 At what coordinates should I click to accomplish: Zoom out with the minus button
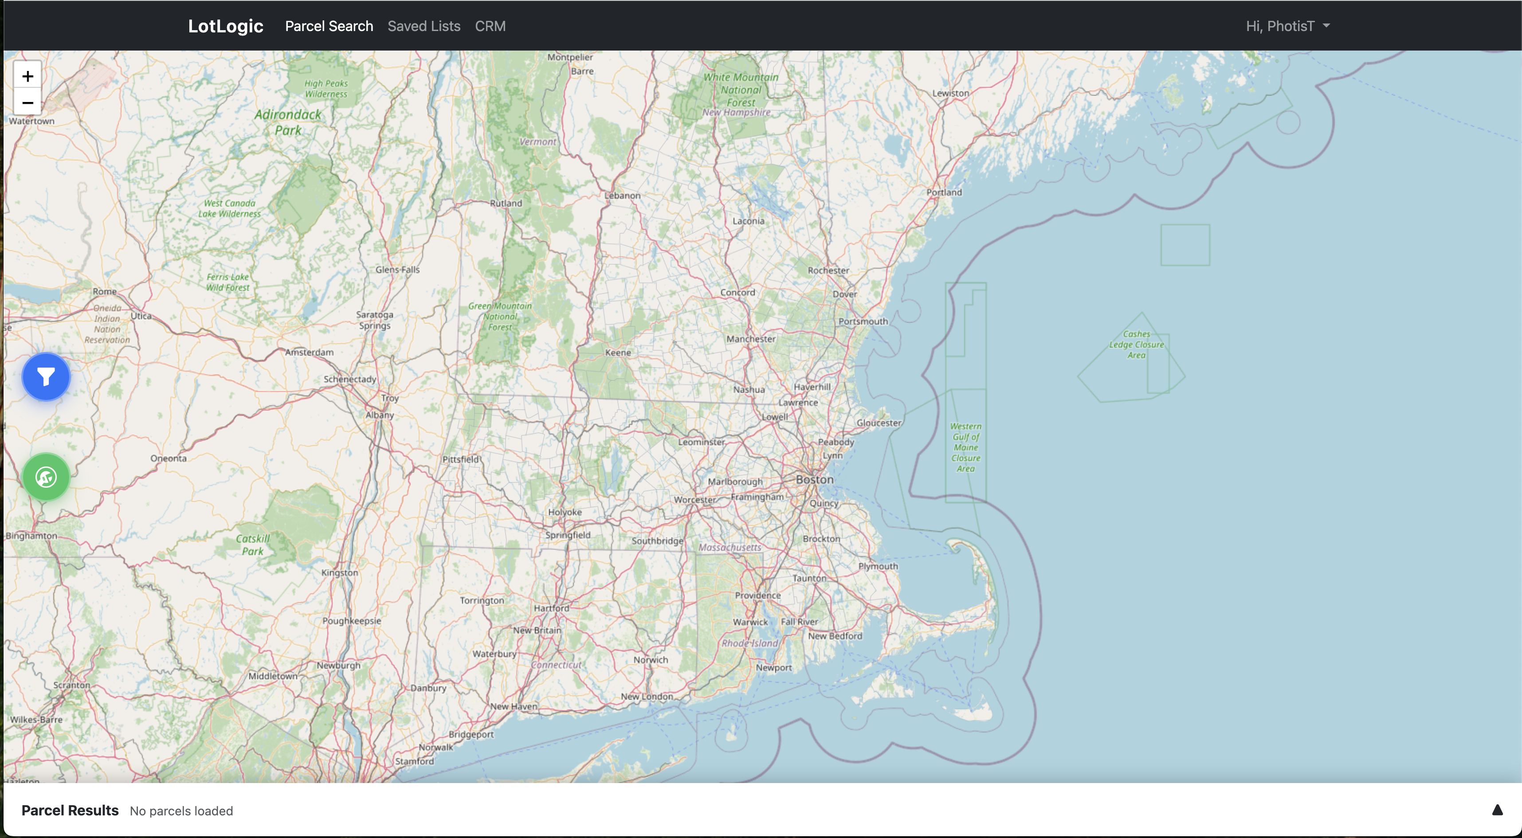coord(27,103)
